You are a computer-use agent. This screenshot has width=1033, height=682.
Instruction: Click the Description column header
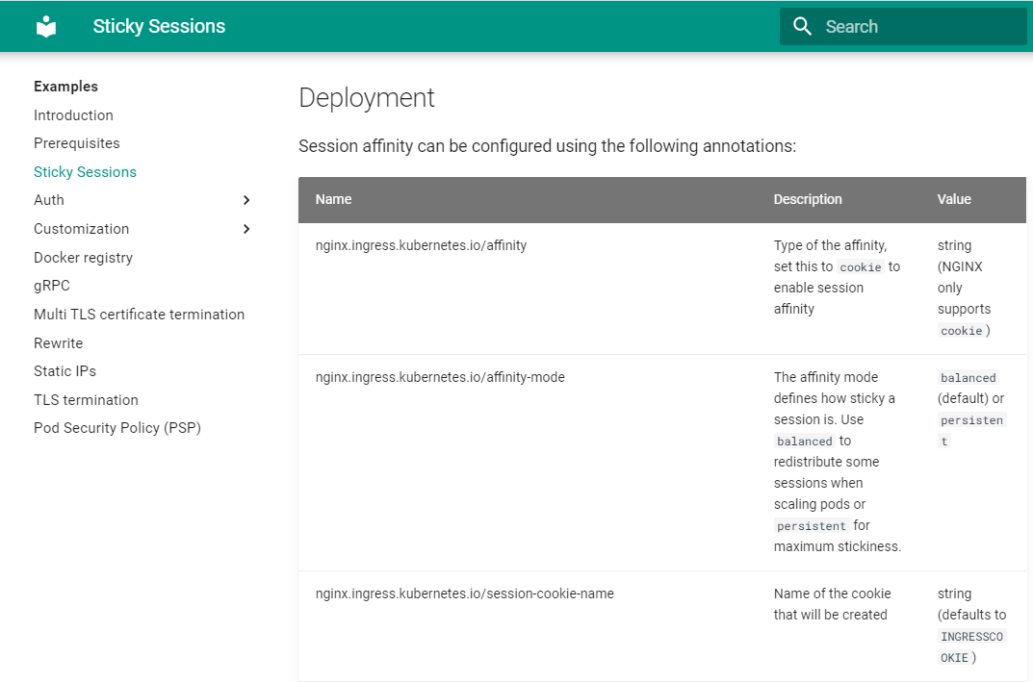808,199
